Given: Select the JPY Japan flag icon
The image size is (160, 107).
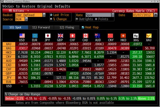Looking at the screenshot, I should pos(48,35).
